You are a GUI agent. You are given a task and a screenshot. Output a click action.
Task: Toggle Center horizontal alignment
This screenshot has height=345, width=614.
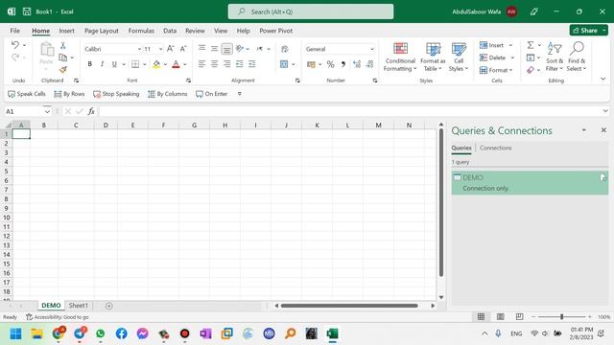point(214,64)
